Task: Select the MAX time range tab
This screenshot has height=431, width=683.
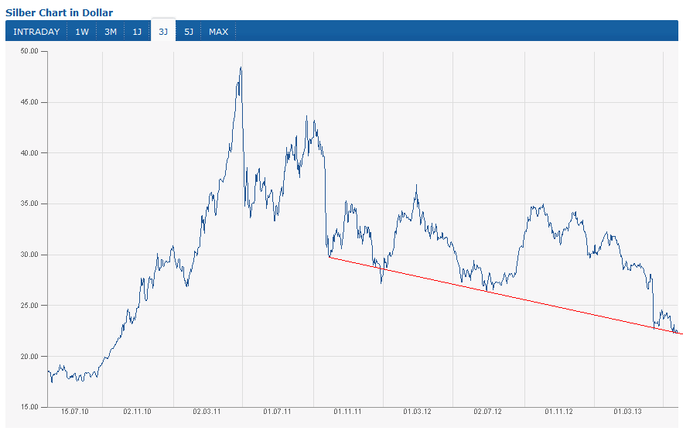Action: tap(219, 32)
